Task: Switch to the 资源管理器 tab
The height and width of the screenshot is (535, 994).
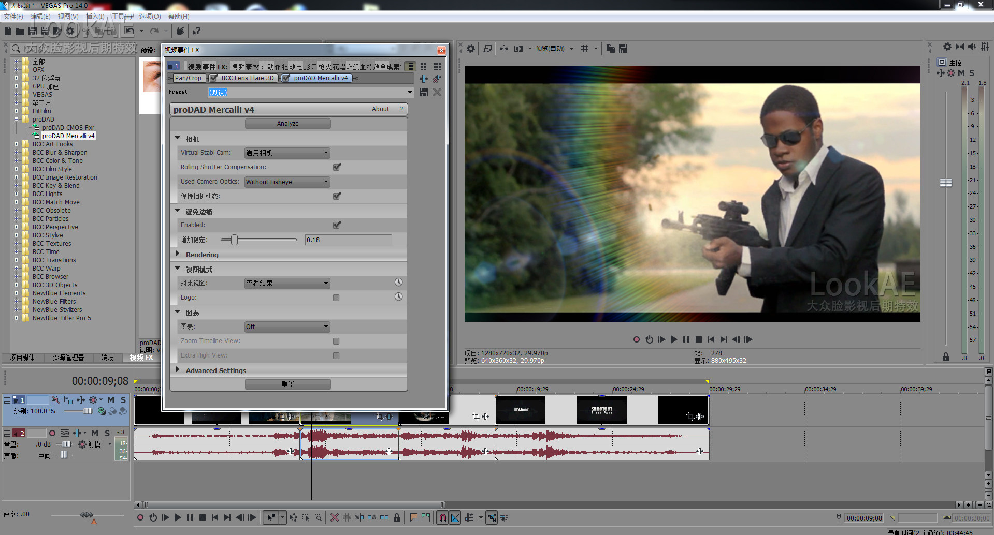Action: click(68, 358)
